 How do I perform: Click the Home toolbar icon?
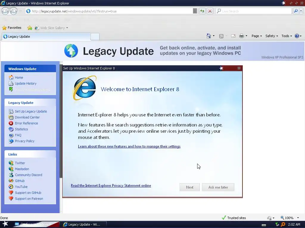click(208, 36)
